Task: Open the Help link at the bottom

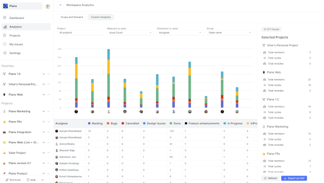Action: pyautogui.click(x=31, y=180)
